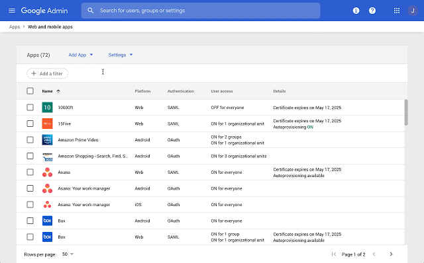Select the 15Five row checkbox
This screenshot has width=424, height=263.
(30, 124)
